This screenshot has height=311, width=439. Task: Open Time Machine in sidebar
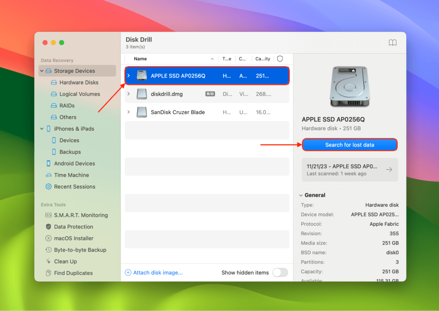click(71, 175)
